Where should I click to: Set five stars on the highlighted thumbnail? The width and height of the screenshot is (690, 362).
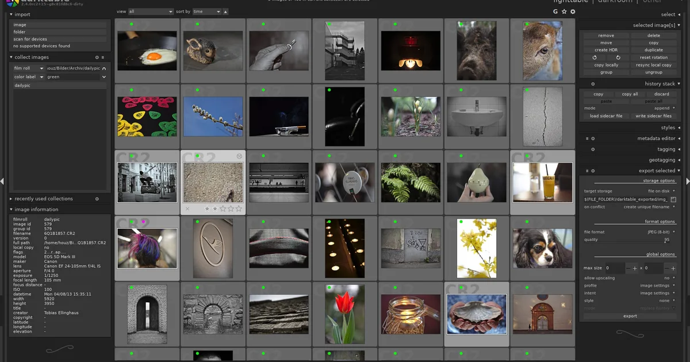tap(239, 209)
